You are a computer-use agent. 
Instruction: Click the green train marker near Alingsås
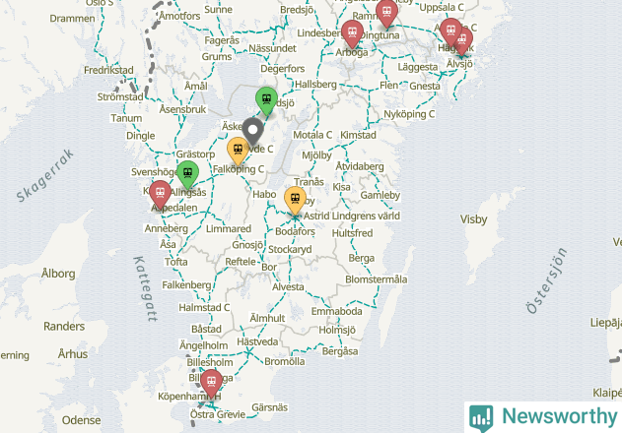[x=187, y=174]
